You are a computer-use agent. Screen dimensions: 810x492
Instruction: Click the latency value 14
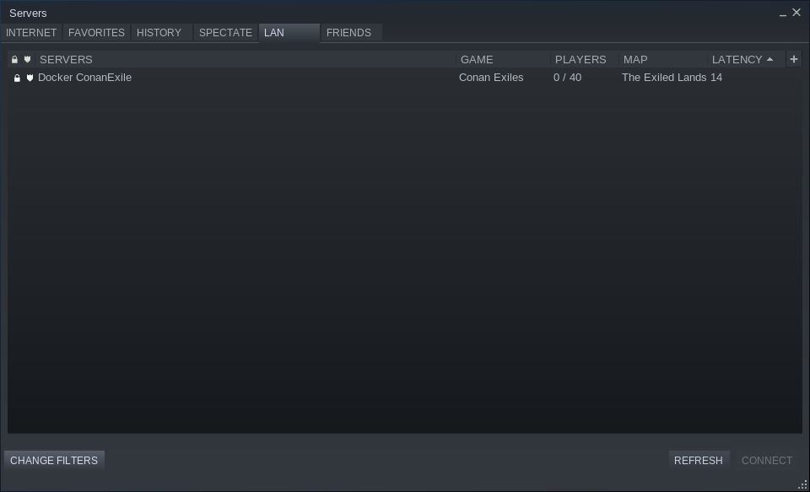pyautogui.click(x=716, y=78)
